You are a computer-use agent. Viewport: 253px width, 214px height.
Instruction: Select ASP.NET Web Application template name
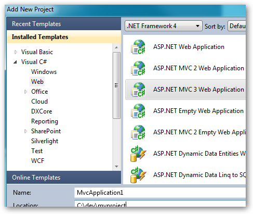point(189,47)
